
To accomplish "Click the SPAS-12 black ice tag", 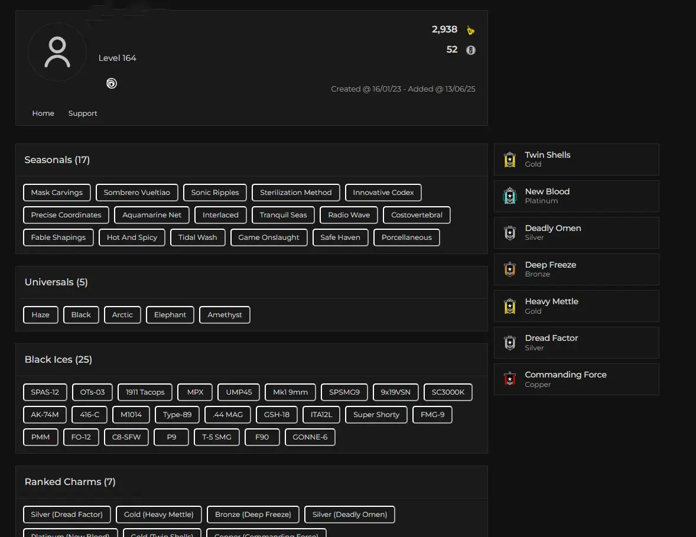I will (x=45, y=392).
